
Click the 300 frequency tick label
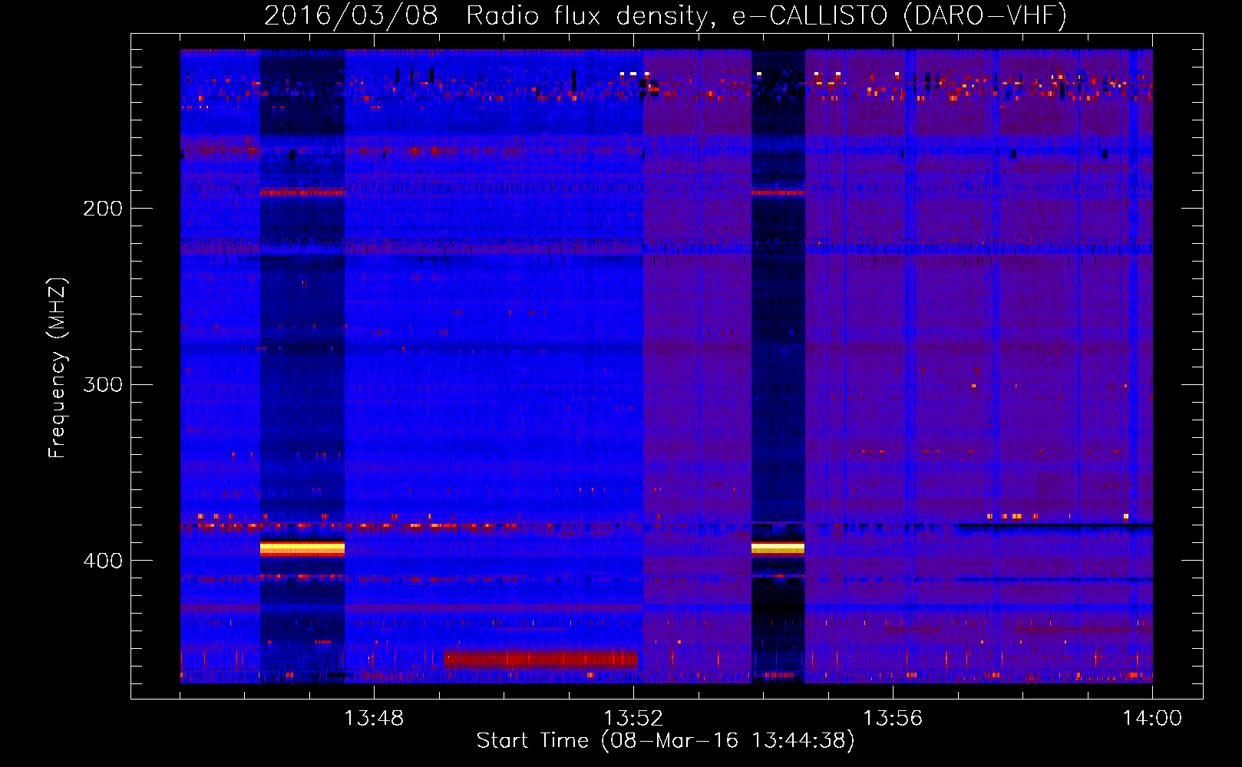click(x=103, y=384)
